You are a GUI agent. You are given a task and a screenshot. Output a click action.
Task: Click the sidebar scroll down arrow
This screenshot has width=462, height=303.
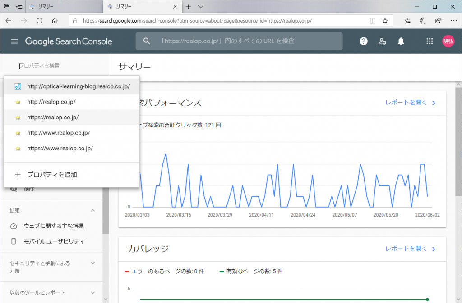click(x=106, y=299)
